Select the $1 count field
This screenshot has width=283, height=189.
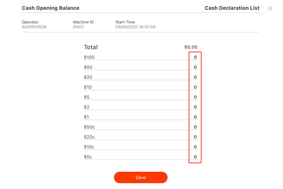point(195,117)
